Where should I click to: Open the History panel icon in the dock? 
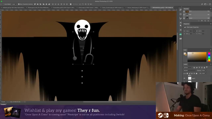pyautogui.click(x=180, y=10)
